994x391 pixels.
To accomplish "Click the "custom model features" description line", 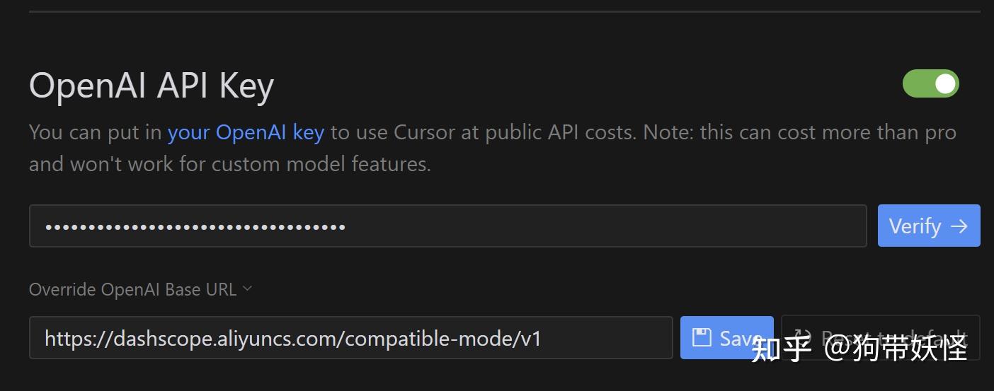I will [229, 164].
